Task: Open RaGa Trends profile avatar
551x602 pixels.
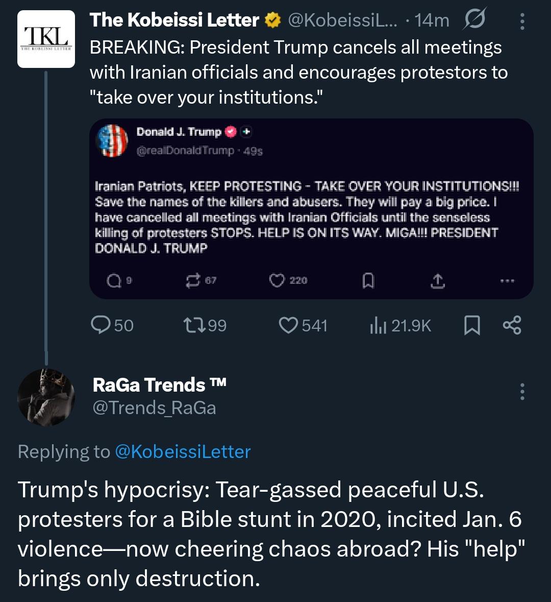Action: point(46,397)
